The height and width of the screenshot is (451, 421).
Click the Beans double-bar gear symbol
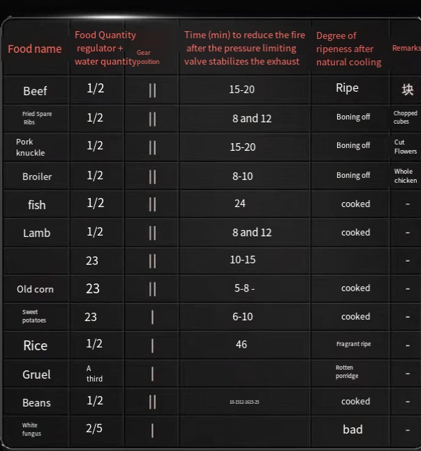[x=153, y=402]
